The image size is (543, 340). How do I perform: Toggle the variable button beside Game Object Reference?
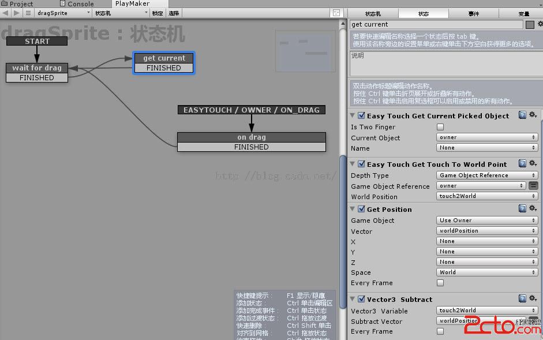(533, 186)
